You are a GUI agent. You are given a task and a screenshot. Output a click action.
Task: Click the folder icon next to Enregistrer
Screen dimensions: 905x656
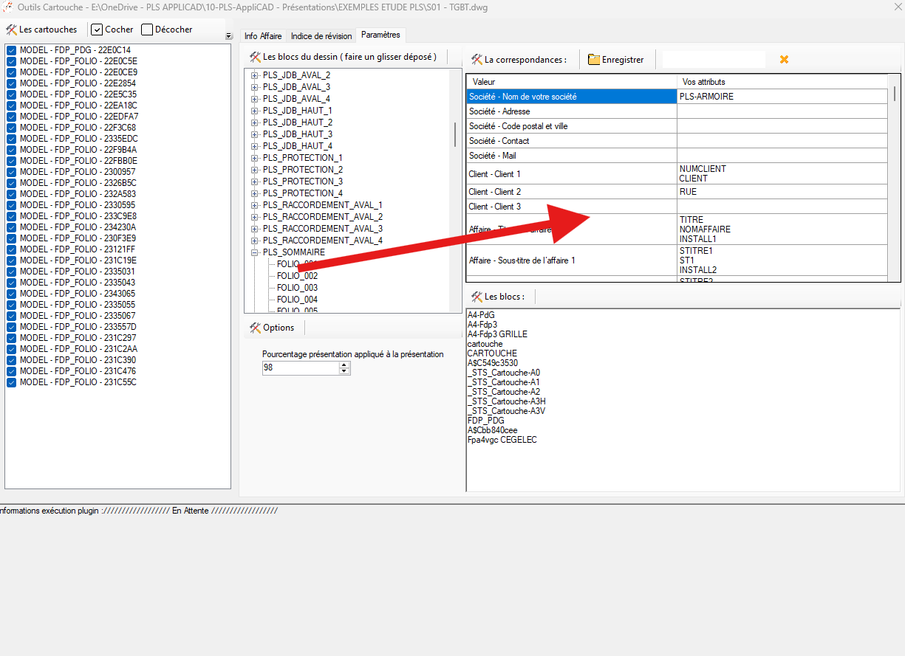[x=593, y=60]
